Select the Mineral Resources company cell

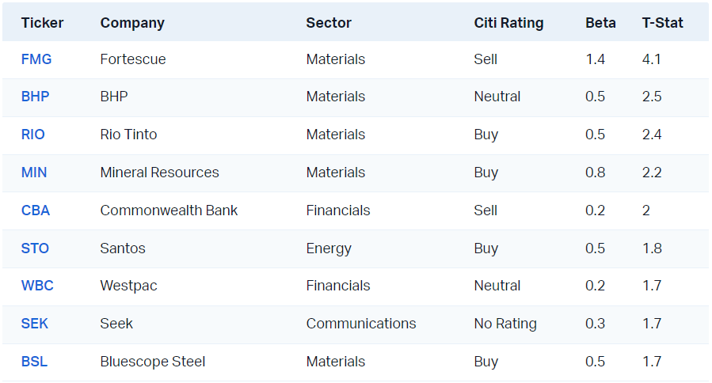pyautogui.click(x=159, y=173)
